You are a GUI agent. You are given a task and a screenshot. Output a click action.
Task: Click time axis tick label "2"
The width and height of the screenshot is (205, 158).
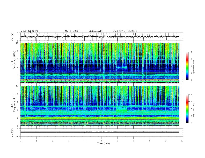pyautogui.click(x=53, y=141)
